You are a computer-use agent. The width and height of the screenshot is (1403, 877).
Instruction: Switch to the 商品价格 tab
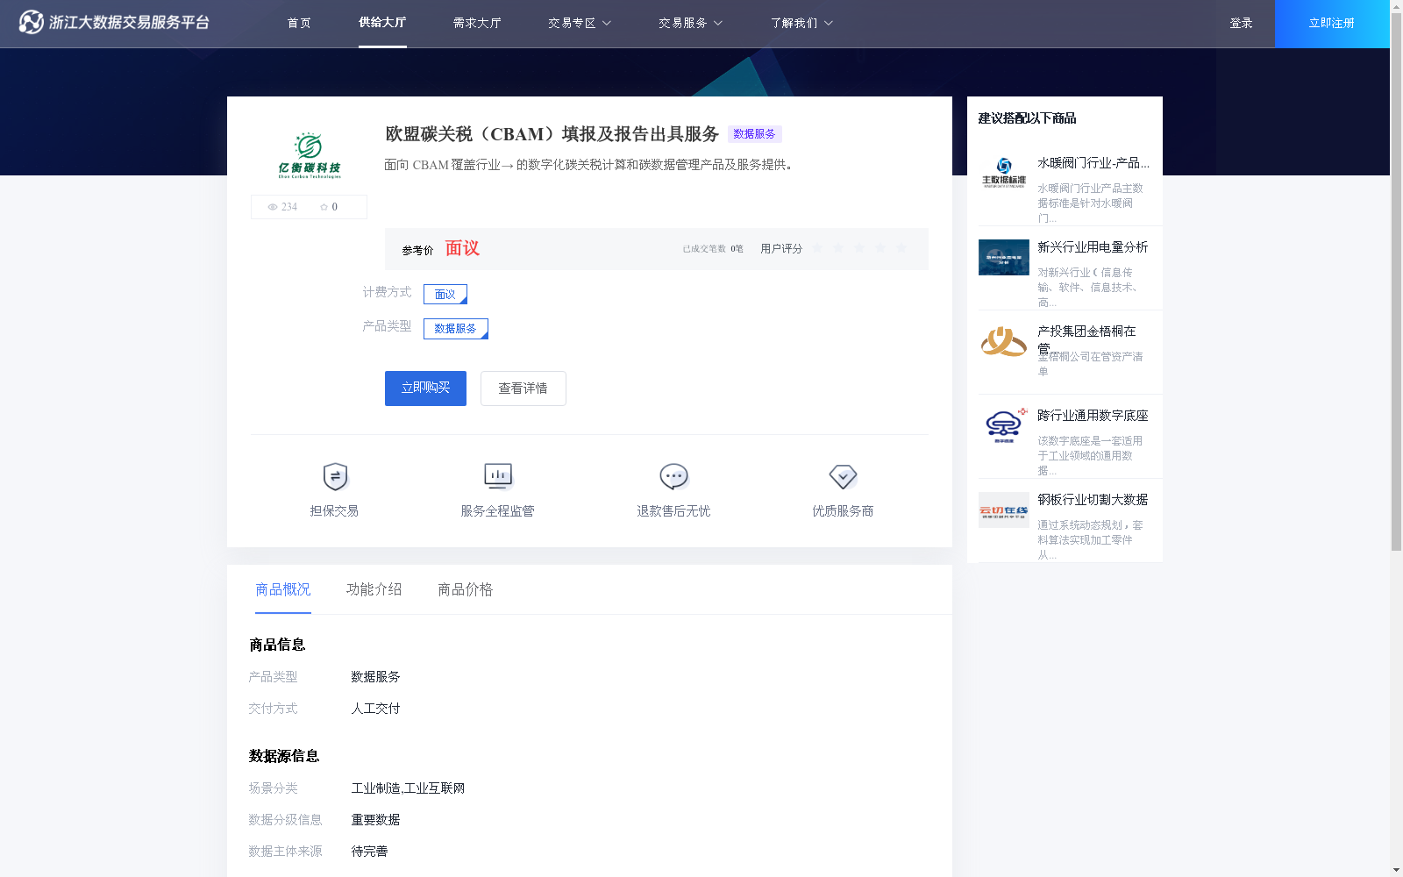(466, 589)
